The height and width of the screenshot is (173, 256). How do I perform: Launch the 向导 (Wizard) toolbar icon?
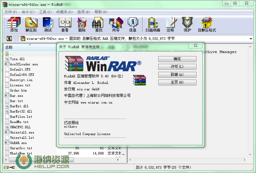coord(116,24)
